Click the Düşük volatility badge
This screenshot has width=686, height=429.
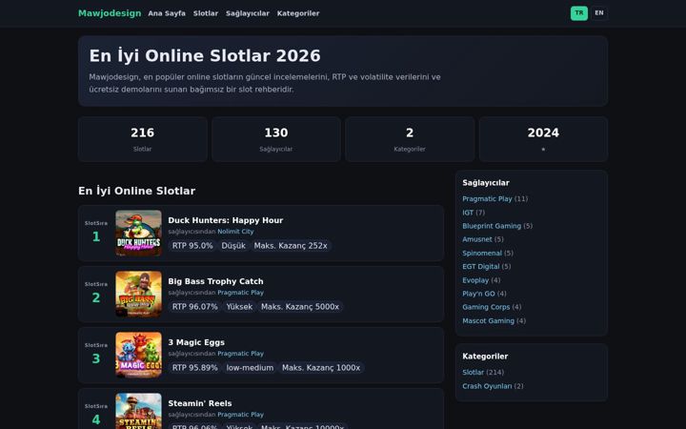233,246
